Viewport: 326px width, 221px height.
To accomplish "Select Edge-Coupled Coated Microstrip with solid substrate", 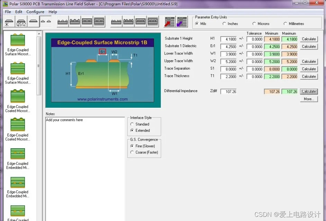I will pyautogui.click(x=18, y=101).
